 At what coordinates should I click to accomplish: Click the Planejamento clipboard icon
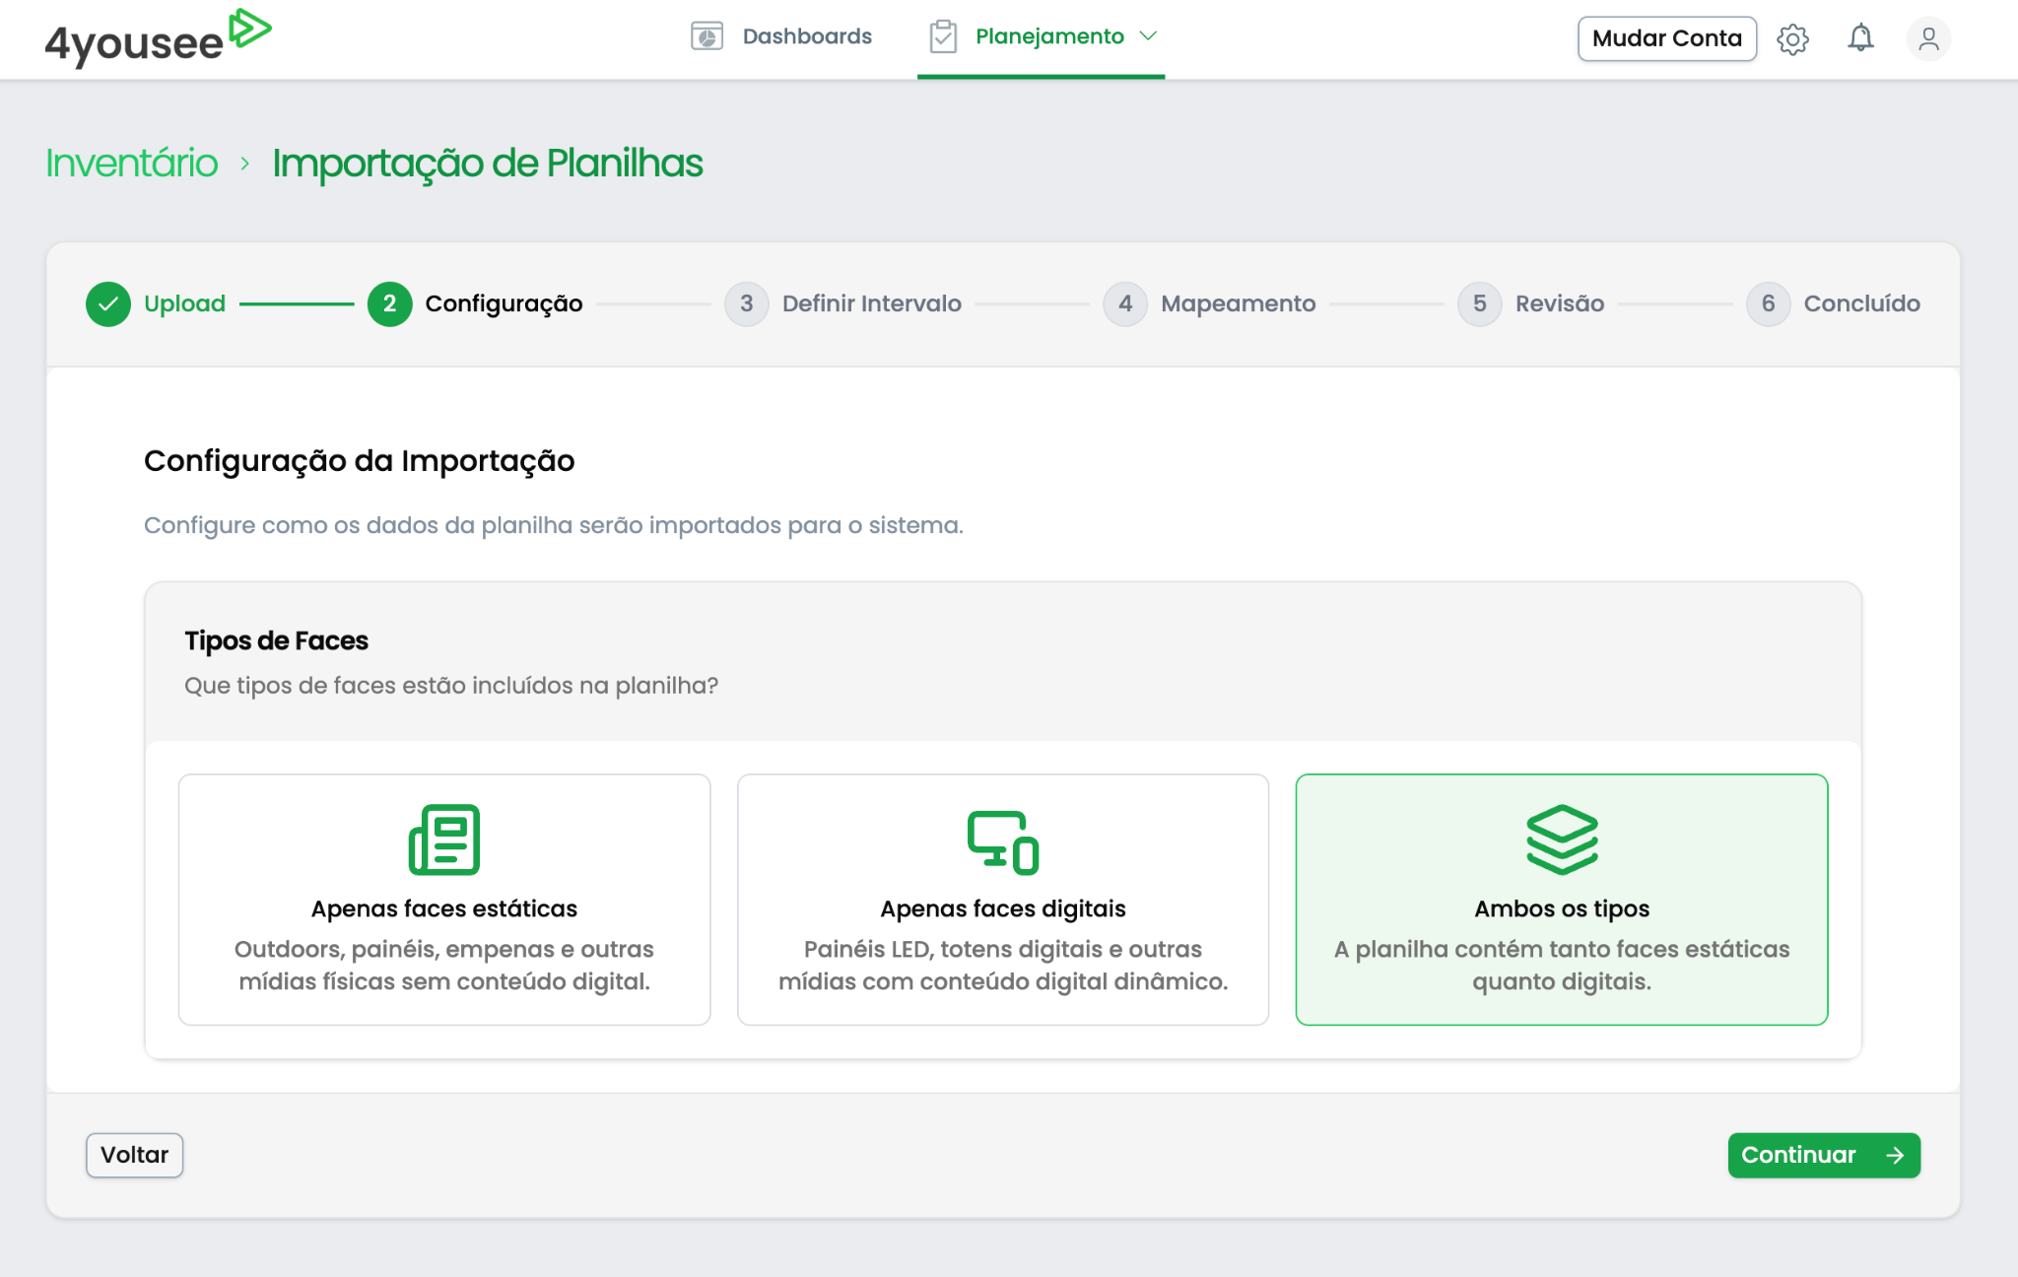[x=943, y=36]
